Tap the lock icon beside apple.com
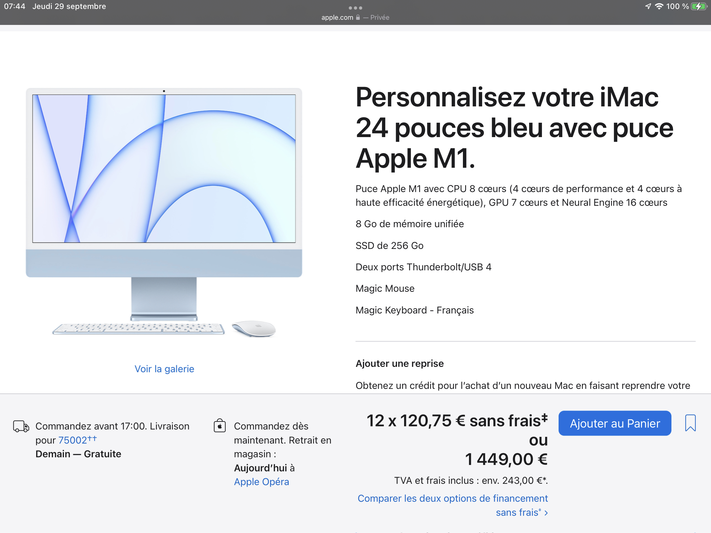This screenshot has width=711, height=533. coord(358,17)
